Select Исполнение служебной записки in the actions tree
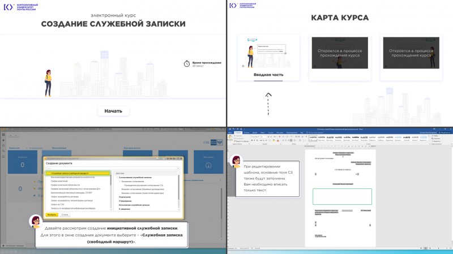 [134, 205]
